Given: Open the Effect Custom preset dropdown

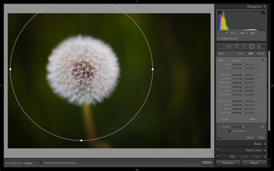Looking at the screenshot, I should (x=238, y=60).
